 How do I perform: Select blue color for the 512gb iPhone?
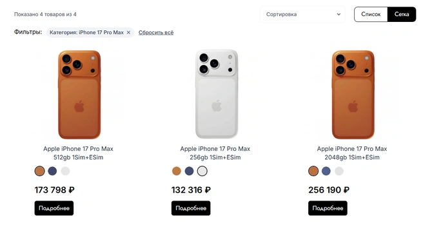(52, 171)
